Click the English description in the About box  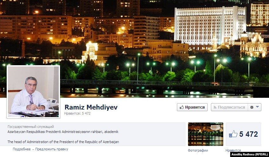(x=63, y=142)
